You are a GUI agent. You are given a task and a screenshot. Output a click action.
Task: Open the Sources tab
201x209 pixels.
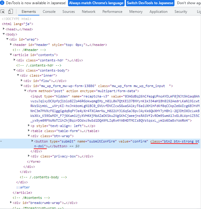tap(69, 12)
